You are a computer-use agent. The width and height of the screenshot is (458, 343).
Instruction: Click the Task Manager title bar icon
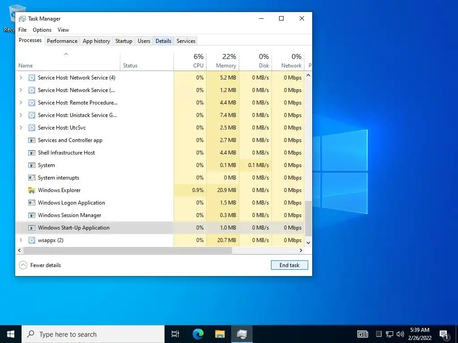point(22,19)
